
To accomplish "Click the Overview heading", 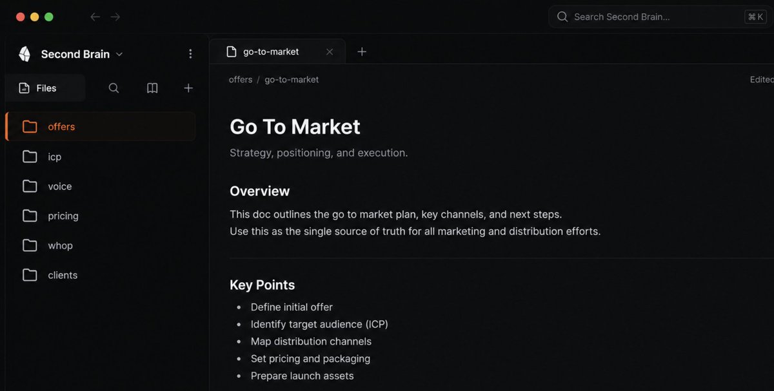I will 260,191.
